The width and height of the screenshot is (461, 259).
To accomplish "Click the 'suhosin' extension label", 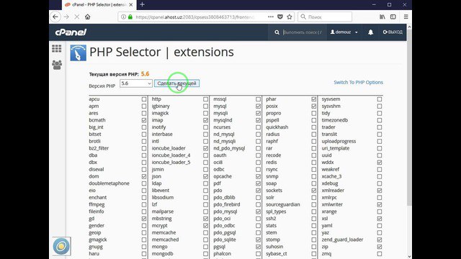I will (274, 247).
